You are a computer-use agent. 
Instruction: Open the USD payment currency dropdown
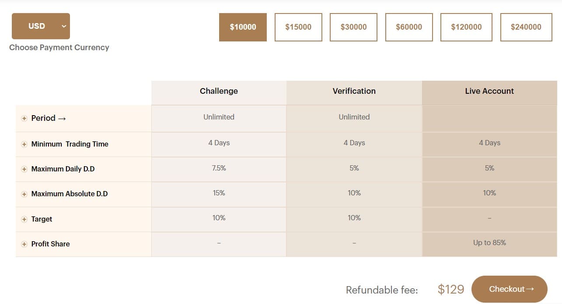[x=41, y=26]
